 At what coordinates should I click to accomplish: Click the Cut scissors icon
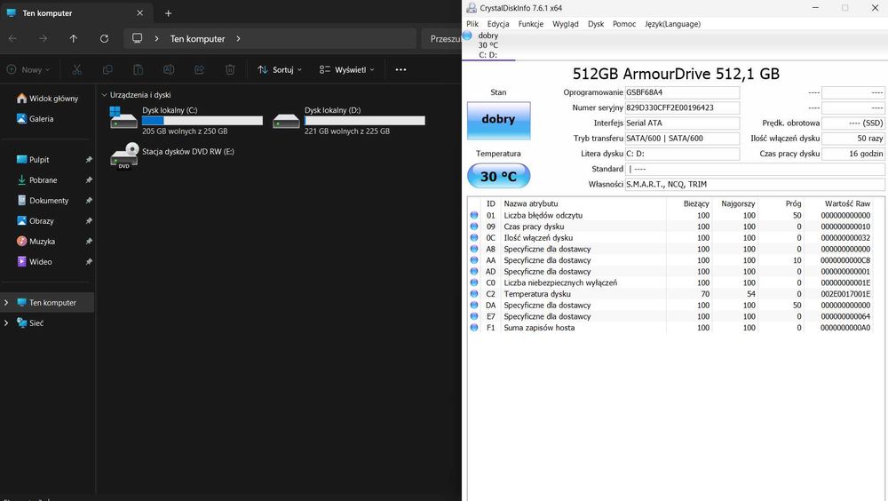[x=77, y=69]
